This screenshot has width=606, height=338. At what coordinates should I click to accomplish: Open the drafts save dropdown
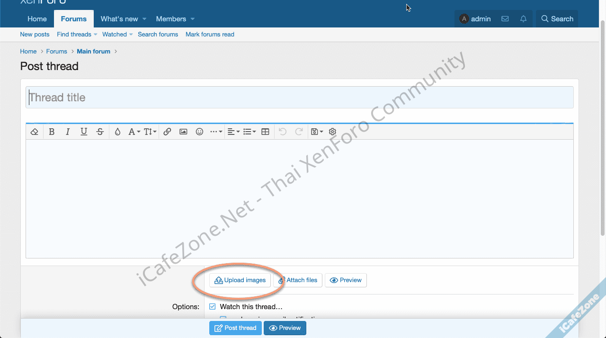tap(317, 132)
